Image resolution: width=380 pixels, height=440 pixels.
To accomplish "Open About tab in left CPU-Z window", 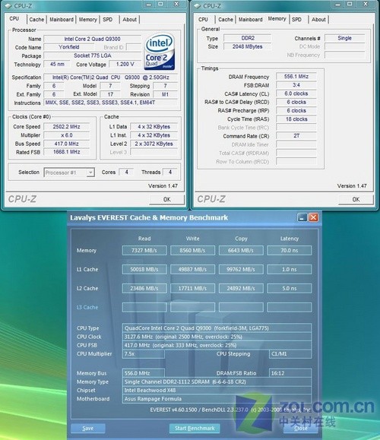I will coord(129,19).
